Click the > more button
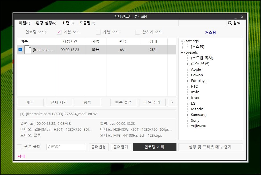261x175 pixels. pos(172,102)
